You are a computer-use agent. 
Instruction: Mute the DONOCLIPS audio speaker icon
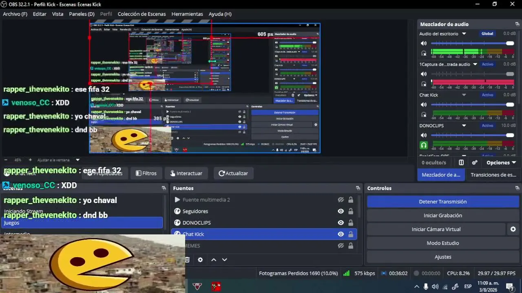424,135
